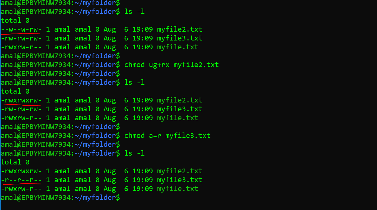The image size is (377, 210).
Task: Click myfile.txt in the first listing
Action: (178, 47)
